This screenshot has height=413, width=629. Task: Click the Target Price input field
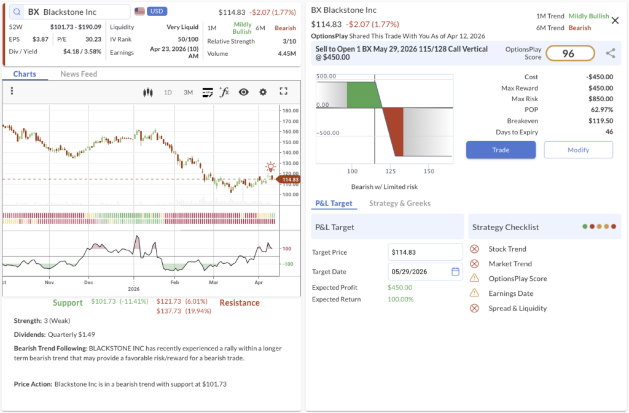(425, 252)
